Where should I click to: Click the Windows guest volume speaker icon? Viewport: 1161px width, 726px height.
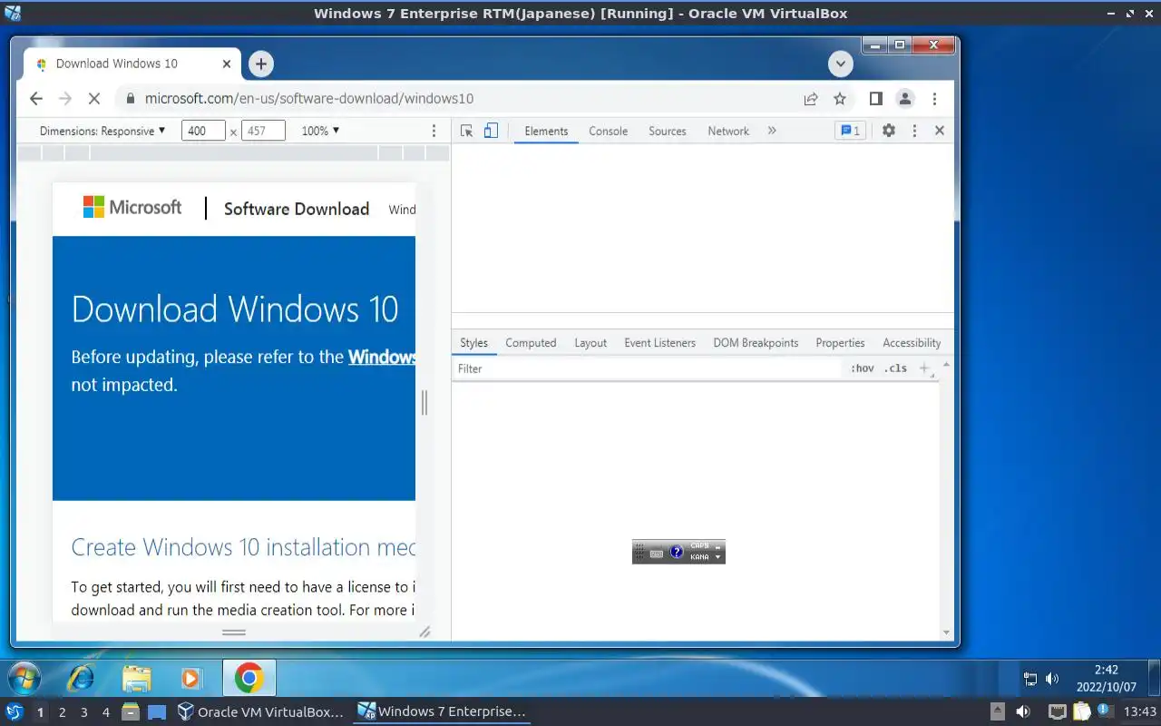click(1052, 679)
